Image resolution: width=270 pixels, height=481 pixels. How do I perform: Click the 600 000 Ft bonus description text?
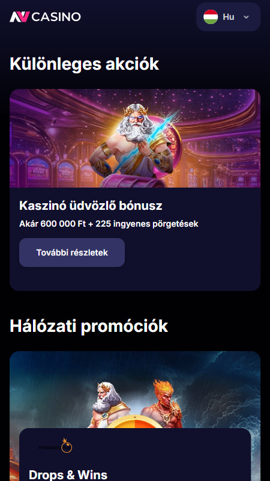(109, 224)
